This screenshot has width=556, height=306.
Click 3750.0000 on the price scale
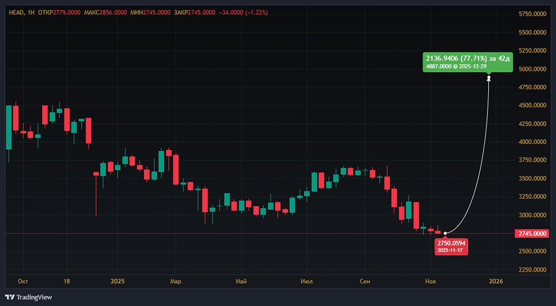[532, 160]
